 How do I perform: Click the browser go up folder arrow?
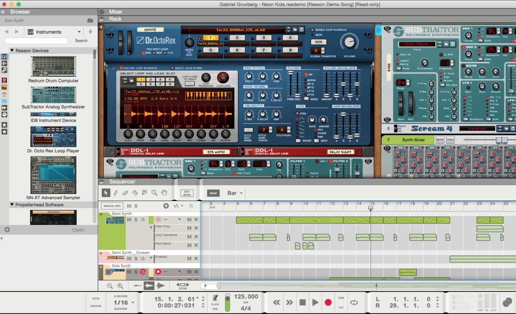pos(90,31)
